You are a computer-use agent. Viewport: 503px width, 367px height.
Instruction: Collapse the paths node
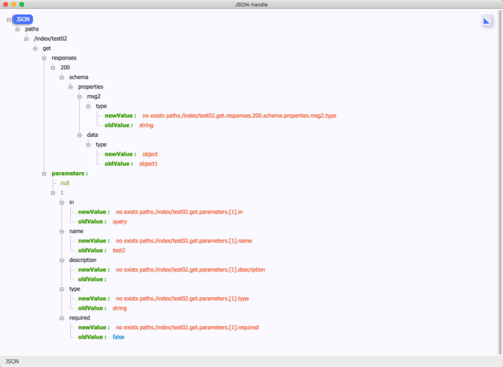pyautogui.click(x=17, y=29)
